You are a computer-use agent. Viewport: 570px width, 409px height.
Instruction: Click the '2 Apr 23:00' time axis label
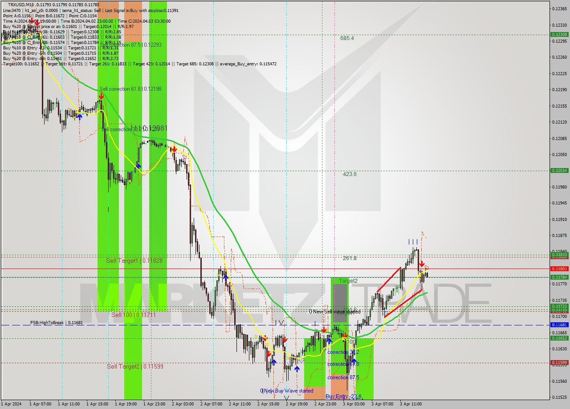(325, 404)
